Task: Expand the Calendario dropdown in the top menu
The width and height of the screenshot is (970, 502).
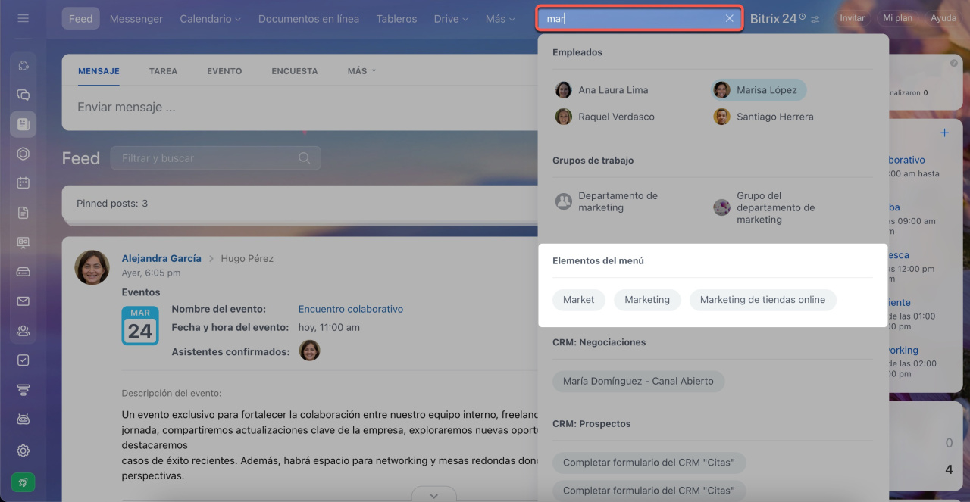Action: (211, 19)
